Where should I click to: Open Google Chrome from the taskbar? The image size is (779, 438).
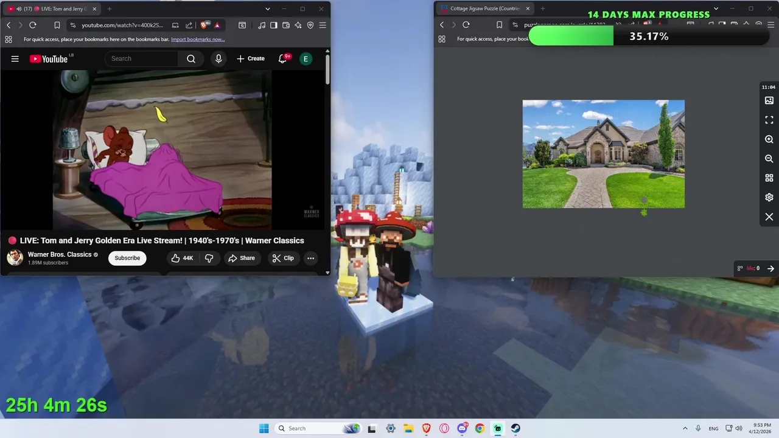tap(480, 428)
